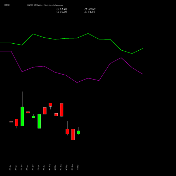Select the 08 May date label
The height and width of the screenshot is (176, 176).
pyautogui.click(x=72, y=167)
